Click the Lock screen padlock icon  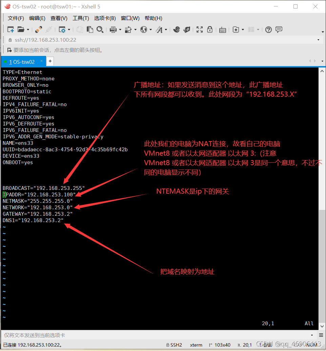(x=210, y=30)
